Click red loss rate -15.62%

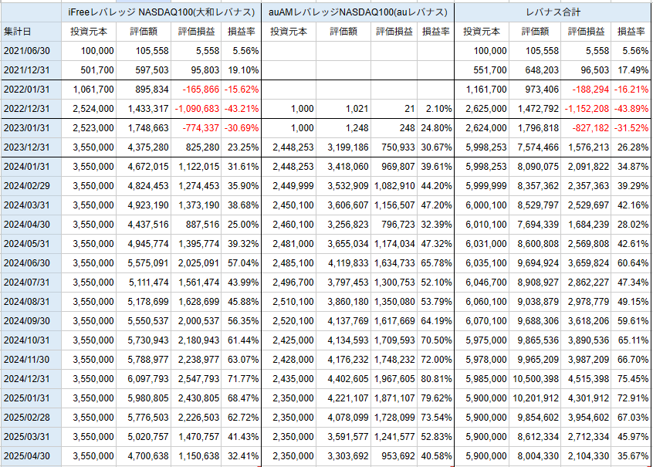pos(242,90)
